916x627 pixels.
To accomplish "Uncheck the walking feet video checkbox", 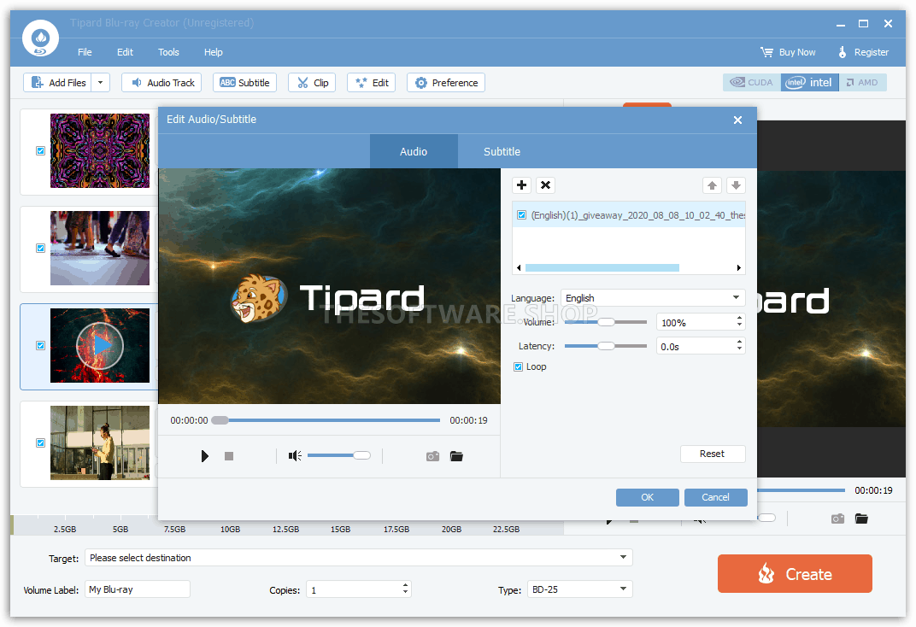I will click(x=40, y=248).
